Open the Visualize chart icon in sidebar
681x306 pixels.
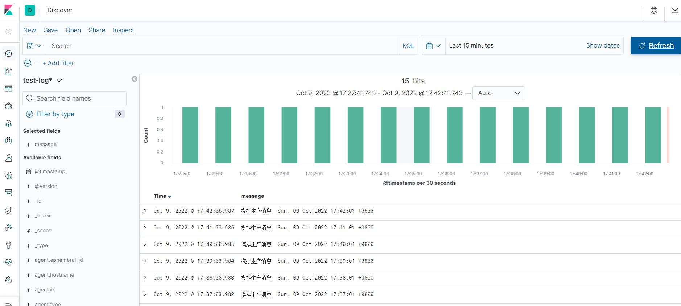tap(9, 71)
